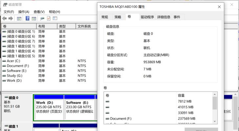239x131 pixels.
Task: Switch to the 详细信息 tab
Action: pos(164,17)
